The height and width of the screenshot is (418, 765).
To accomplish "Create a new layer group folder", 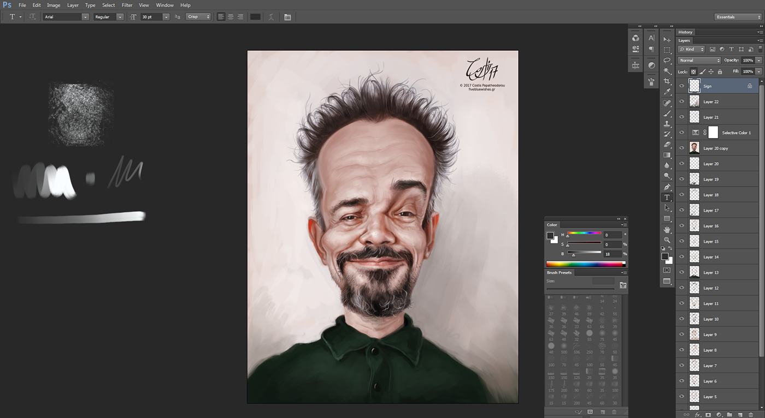I will point(729,415).
